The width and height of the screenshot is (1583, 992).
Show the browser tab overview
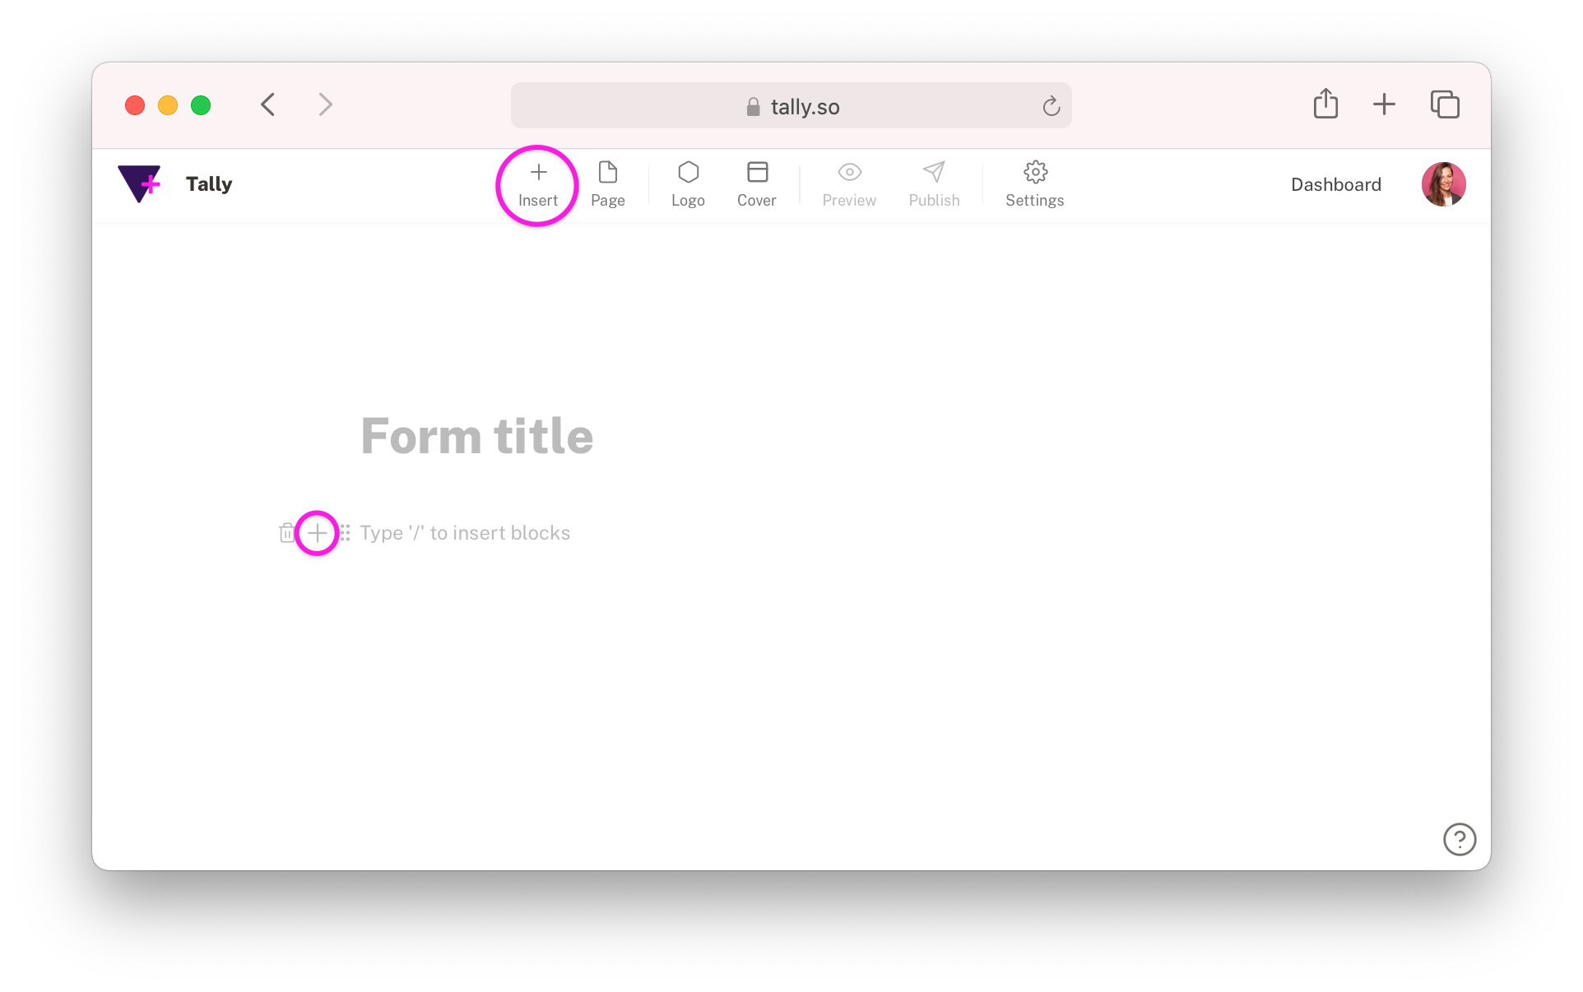coord(1445,104)
